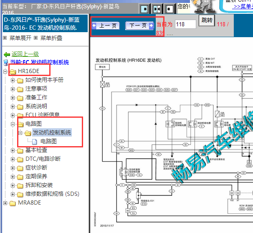This screenshot has height=233, width=253.
Task: Open the DTC/电路诊断 folder
Action: coord(43,159)
